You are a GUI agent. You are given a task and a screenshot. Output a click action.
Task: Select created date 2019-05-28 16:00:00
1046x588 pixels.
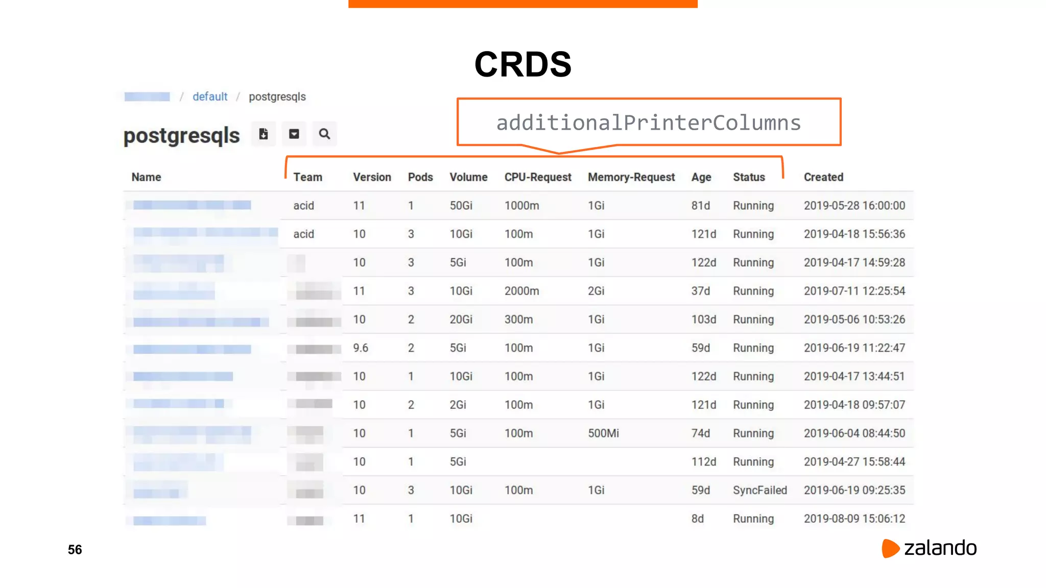click(x=854, y=206)
